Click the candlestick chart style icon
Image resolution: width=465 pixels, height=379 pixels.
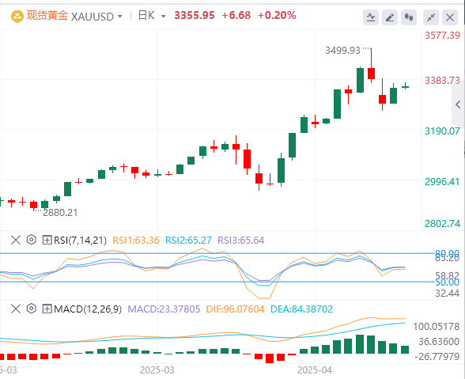tap(409, 17)
